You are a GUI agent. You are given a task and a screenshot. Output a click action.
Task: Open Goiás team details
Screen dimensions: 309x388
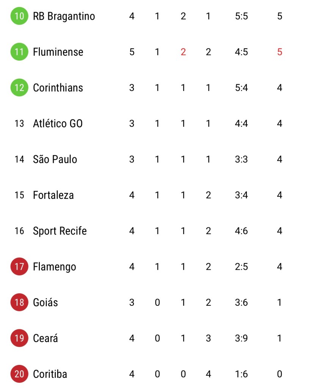(45, 302)
